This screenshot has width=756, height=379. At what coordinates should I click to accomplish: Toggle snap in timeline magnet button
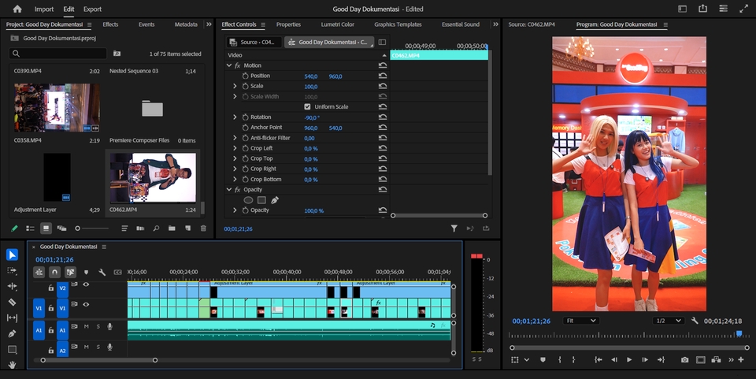click(54, 273)
